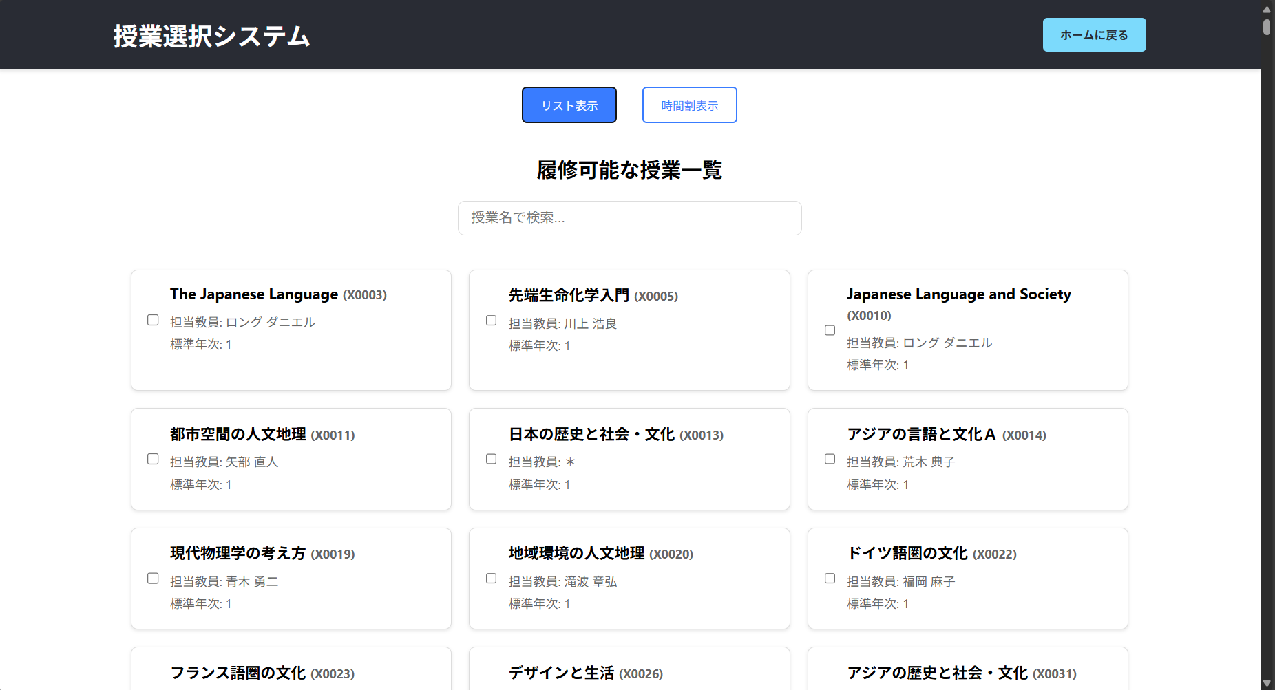Screen dimensions: 1275x690
Task: Switch to the 時間割表示 timetable view
Action: [689, 105]
